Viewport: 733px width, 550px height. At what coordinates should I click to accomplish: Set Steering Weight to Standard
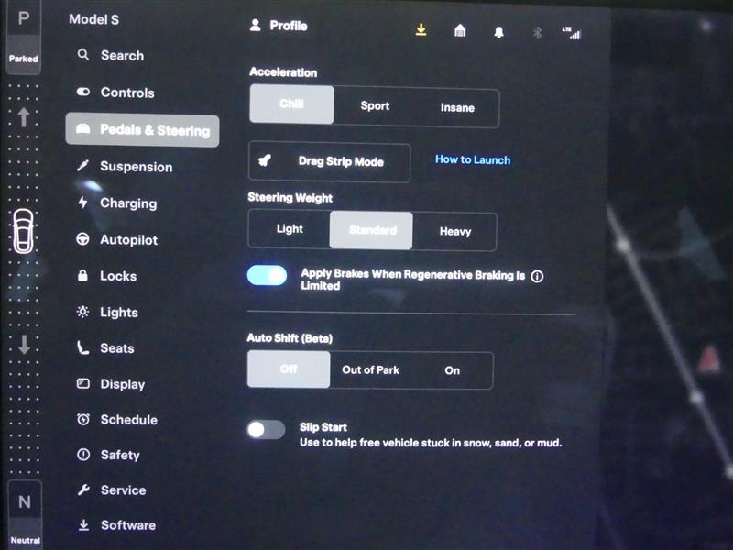[371, 230]
